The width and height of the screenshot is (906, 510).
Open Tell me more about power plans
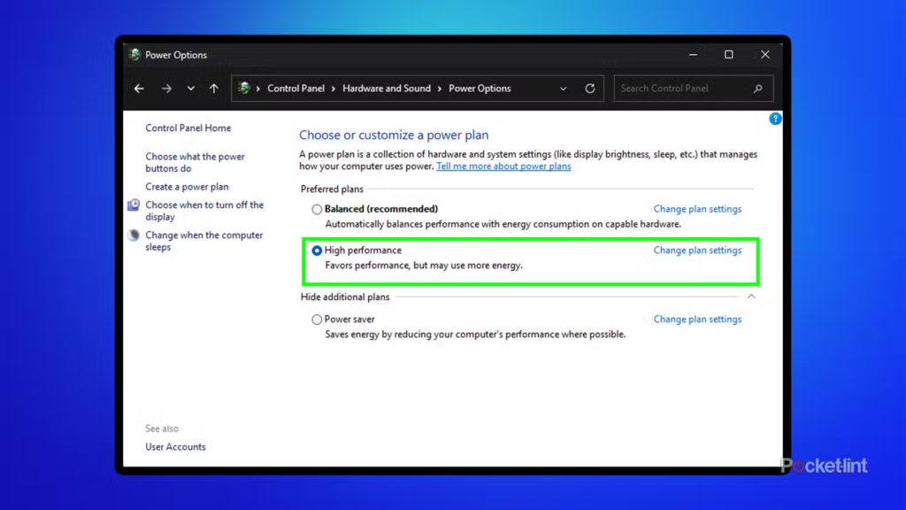[503, 166]
